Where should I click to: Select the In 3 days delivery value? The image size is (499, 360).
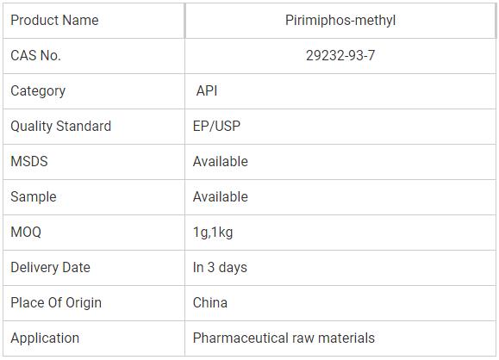pos(220,268)
